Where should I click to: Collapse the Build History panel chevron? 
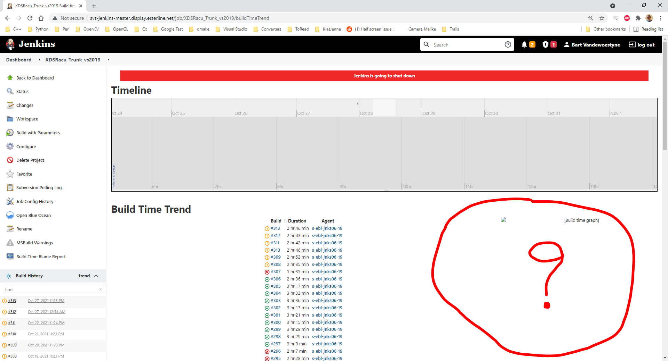pyautogui.click(x=96, y=276)
